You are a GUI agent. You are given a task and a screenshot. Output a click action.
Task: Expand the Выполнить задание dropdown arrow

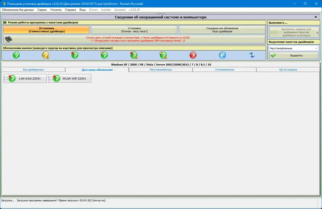coord(317,33)
